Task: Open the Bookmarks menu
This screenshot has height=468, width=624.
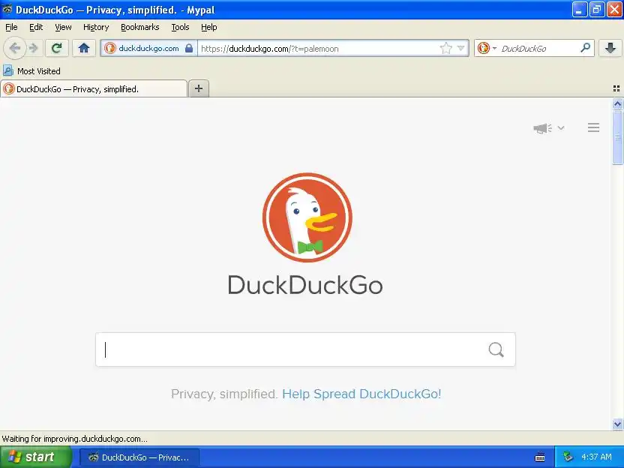Action: coord(139,27)
